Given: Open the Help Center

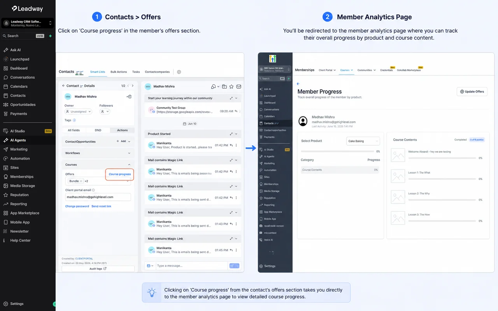Looking at the screenshot, I should pyautogui.click(x=20, y=241).
